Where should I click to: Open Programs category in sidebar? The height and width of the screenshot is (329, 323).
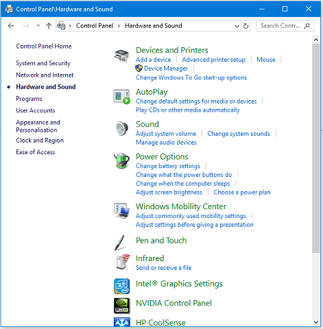pos(29,99)
